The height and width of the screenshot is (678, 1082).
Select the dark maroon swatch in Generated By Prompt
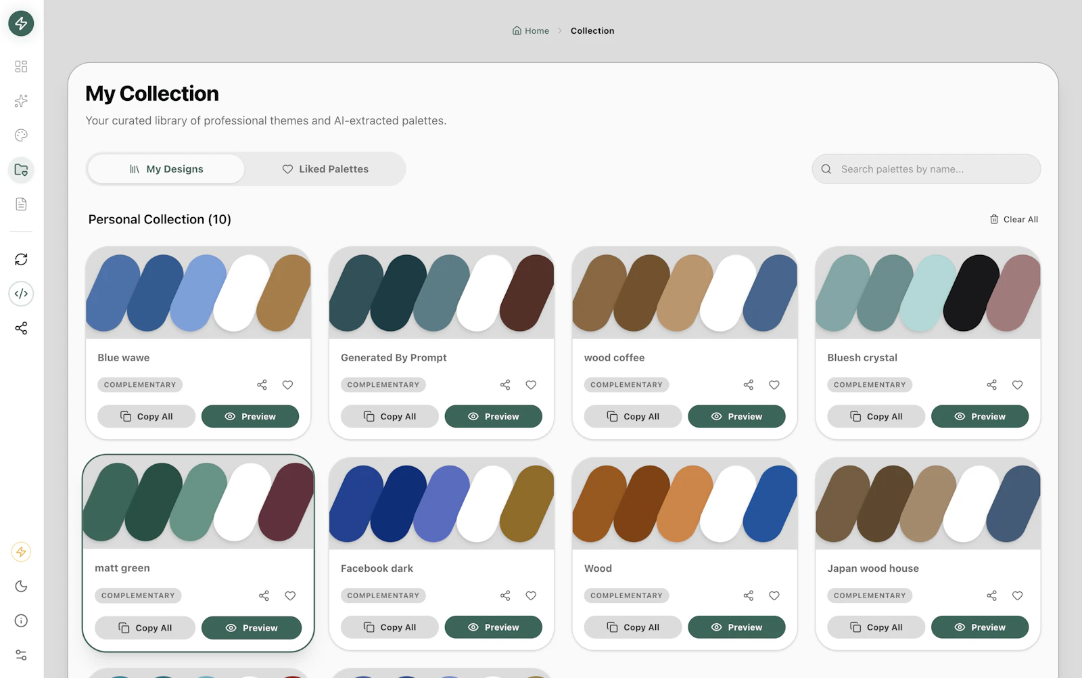click(x=527, y=293)
